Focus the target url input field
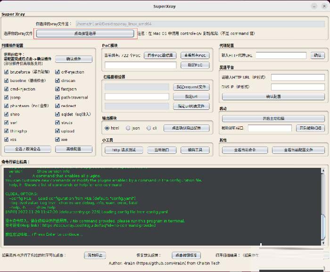330x272 pixels. [x=137, y=97]
